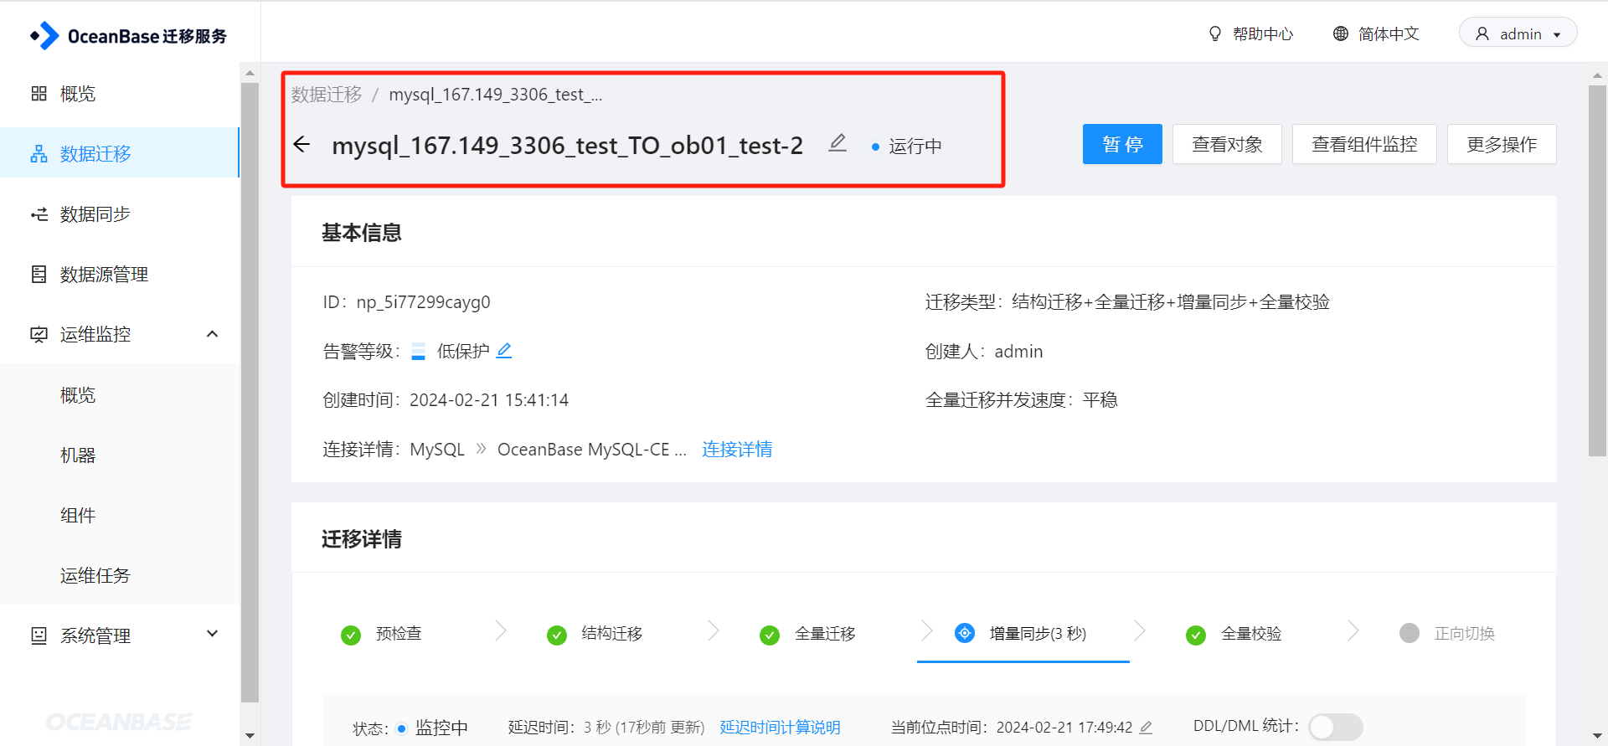The height and width of the screenshot is (746, 1608).
Task: Click the 结构迁移 green check icon
Action: 557,635
